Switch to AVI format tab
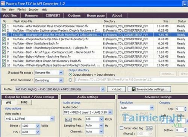The width and height of the screenshot is (188, 137). [x=9, y=102]
